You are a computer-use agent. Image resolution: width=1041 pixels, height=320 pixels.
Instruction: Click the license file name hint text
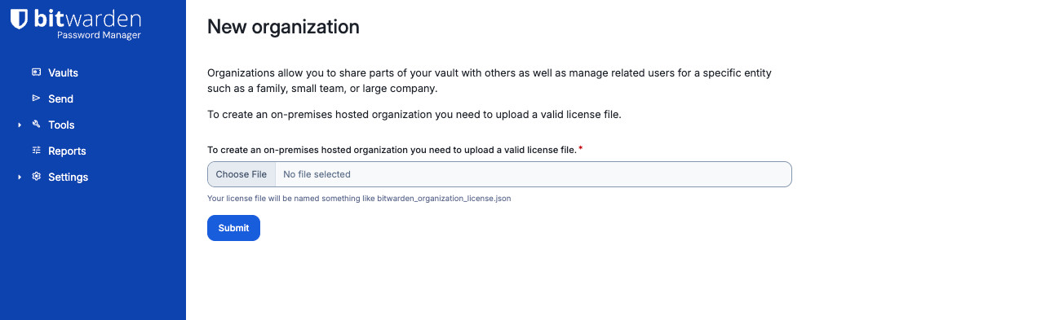pyautogui.click(x=359, y=198)
